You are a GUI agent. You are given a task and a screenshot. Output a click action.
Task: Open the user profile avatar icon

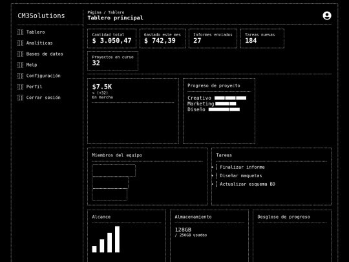coord(327,16)
